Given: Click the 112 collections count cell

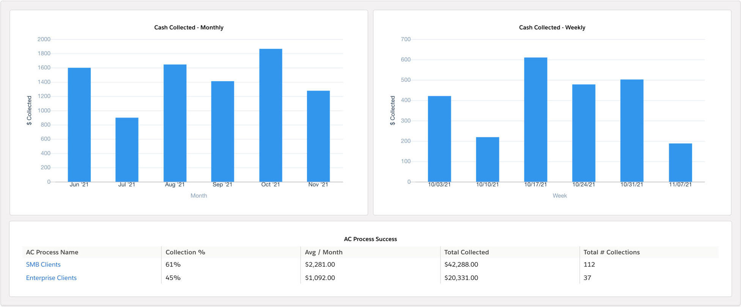Looking at the screenshot, I should coord(589,265).
